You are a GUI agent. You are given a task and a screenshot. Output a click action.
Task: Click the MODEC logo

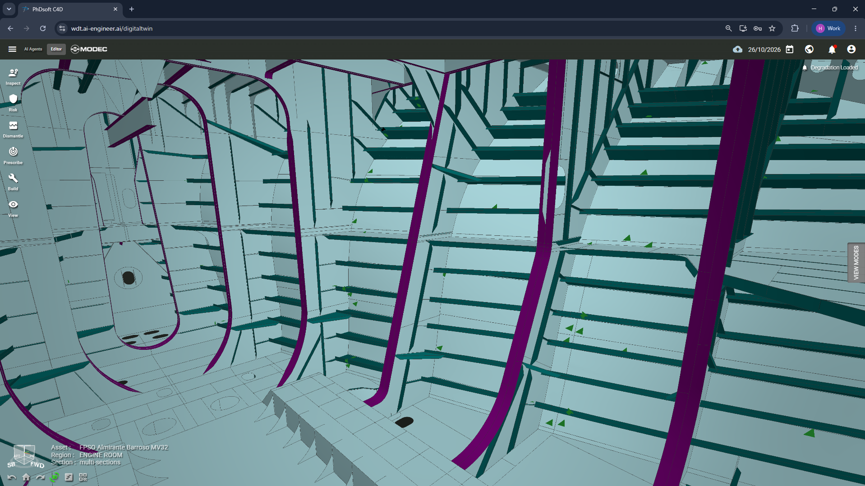click(89, 49)
